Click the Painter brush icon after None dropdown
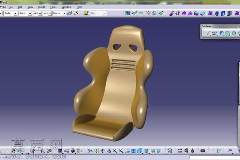The width and height of the screenshot is (240, 160). click(x=70, y=13)
